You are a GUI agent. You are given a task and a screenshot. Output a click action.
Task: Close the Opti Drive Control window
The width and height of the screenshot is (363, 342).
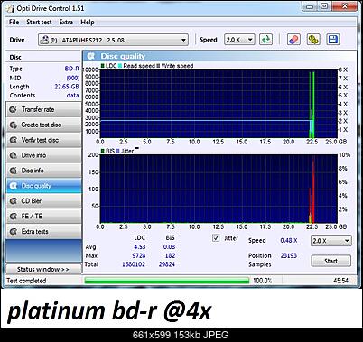[345, 6]
